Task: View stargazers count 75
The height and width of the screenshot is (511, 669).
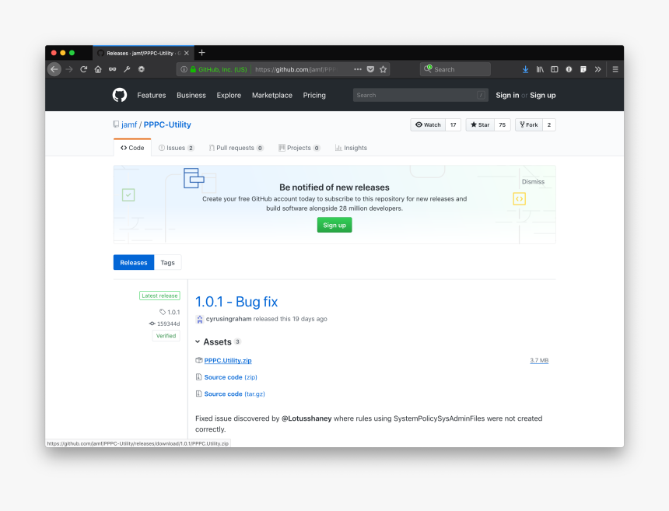Action: coord(503,124)
